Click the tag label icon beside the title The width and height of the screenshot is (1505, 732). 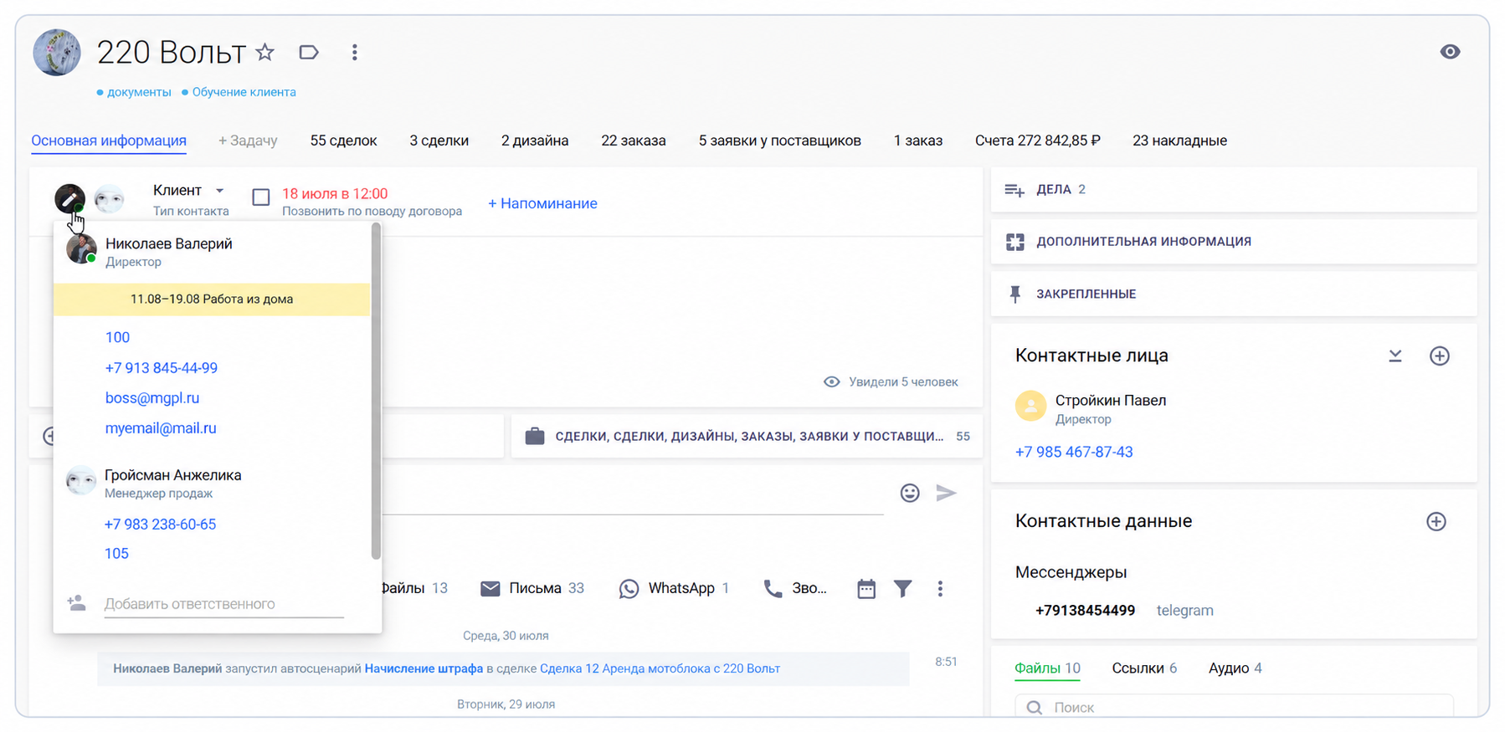tap(309, 53)
